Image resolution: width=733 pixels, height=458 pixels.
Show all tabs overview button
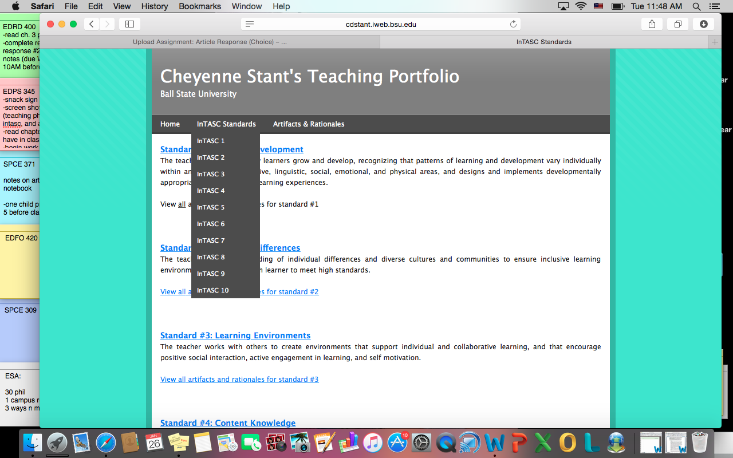tap(677, 24)
